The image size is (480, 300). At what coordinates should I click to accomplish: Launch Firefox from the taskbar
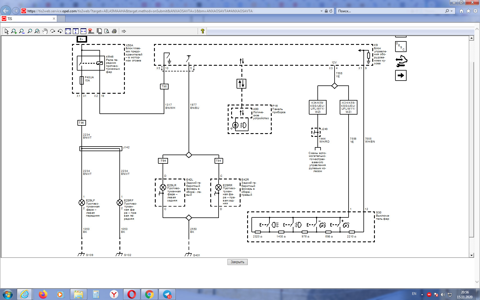pyautogui.click(x=43, y=294)
